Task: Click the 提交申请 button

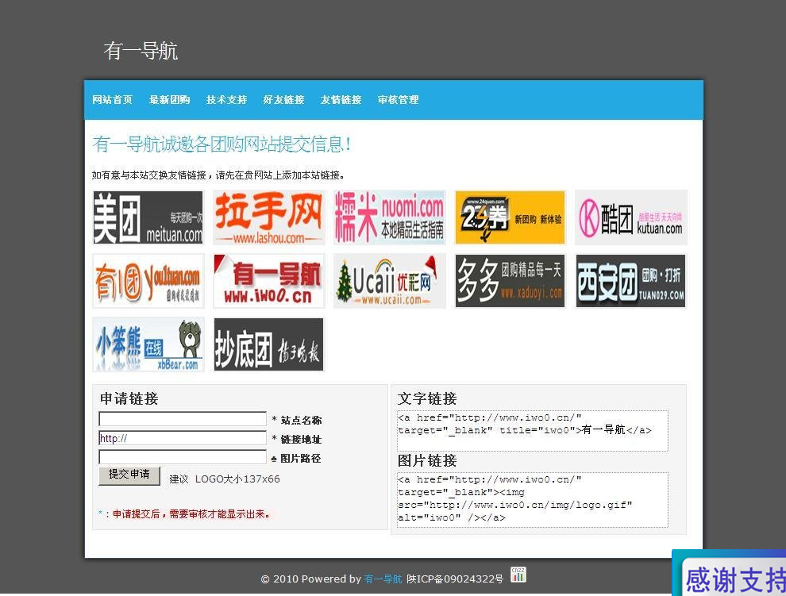Action: pos(129,475)
